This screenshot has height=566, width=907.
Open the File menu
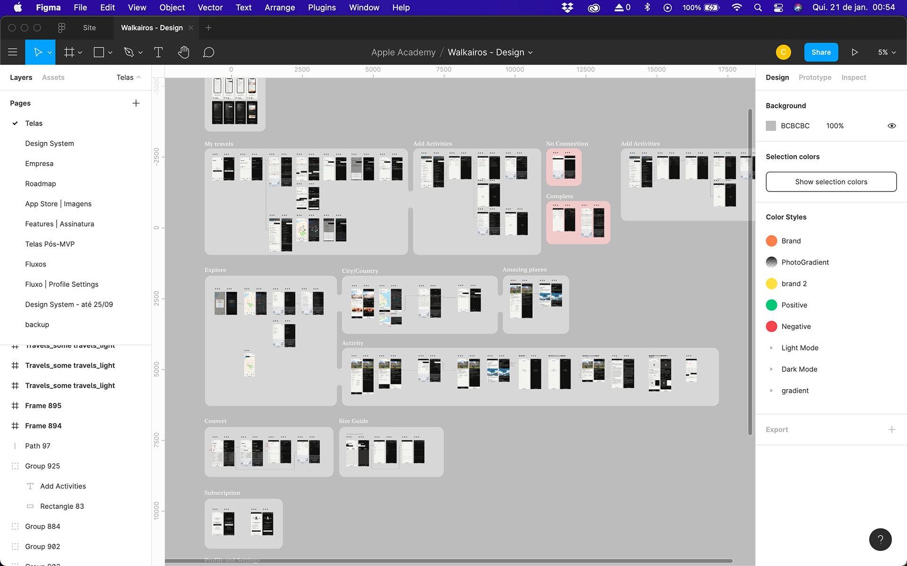click(x=80, y=8)
